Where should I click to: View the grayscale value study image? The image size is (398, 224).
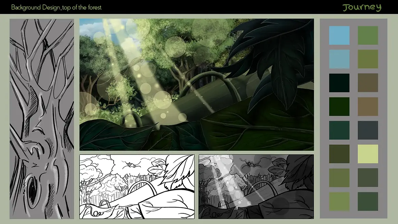tap(256, 187)
